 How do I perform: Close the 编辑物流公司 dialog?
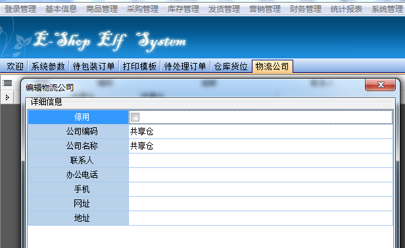point(380,85)
